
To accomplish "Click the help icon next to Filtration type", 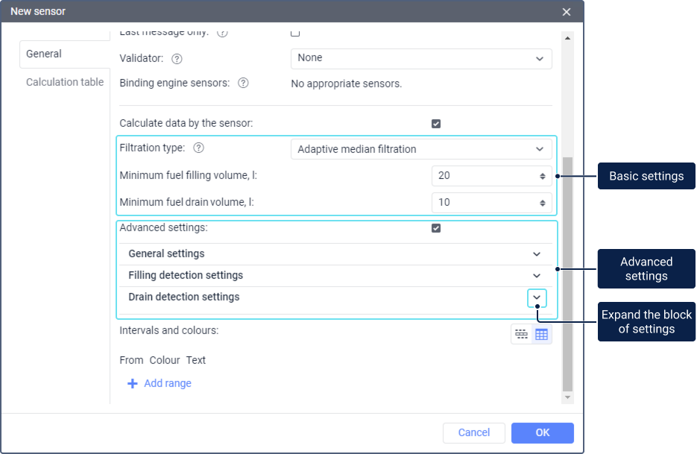I will coord(198,148).
